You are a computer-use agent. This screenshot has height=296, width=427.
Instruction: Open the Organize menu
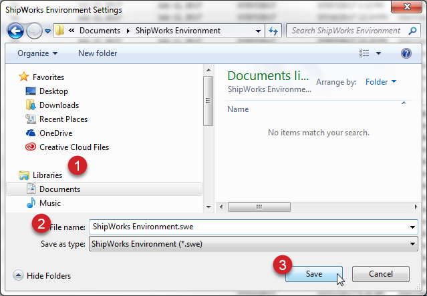click(37, 53)
